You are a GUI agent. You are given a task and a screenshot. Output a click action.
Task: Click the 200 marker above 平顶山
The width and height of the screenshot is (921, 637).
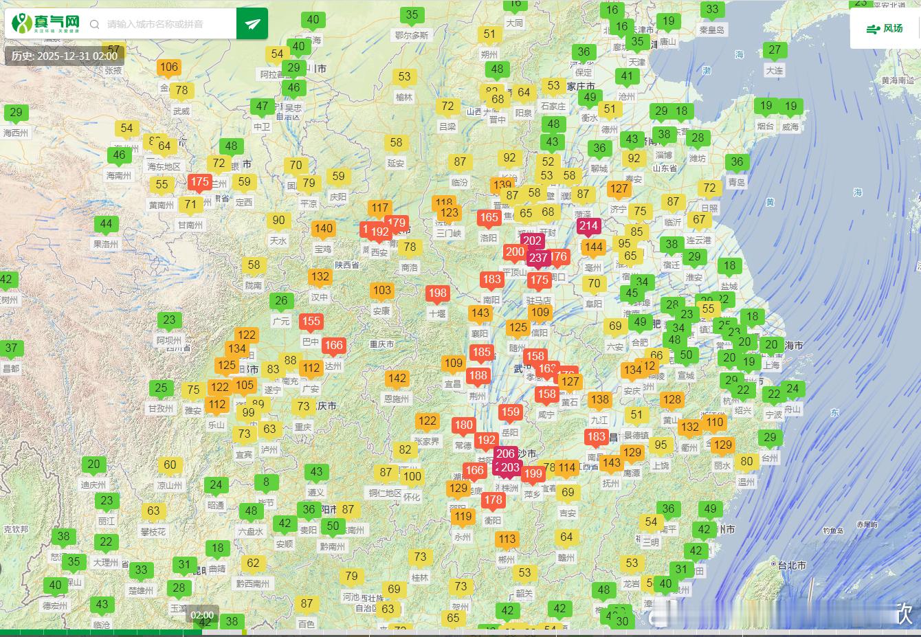click(515, 253)
